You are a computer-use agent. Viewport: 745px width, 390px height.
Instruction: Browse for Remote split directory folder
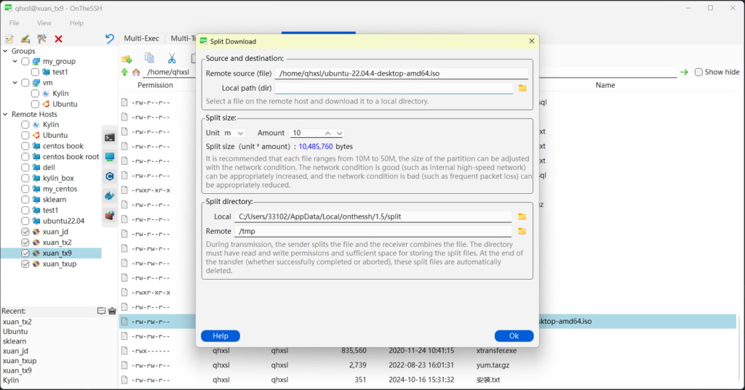pyautogui.click(x=522, y=231)
